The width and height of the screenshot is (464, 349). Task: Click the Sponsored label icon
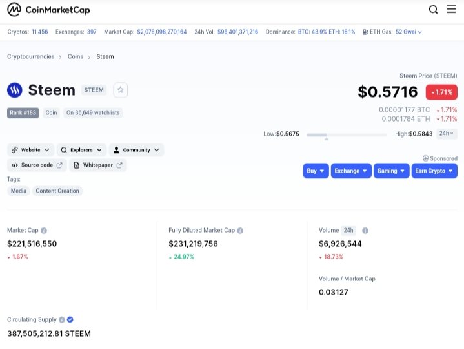[425, 158]
